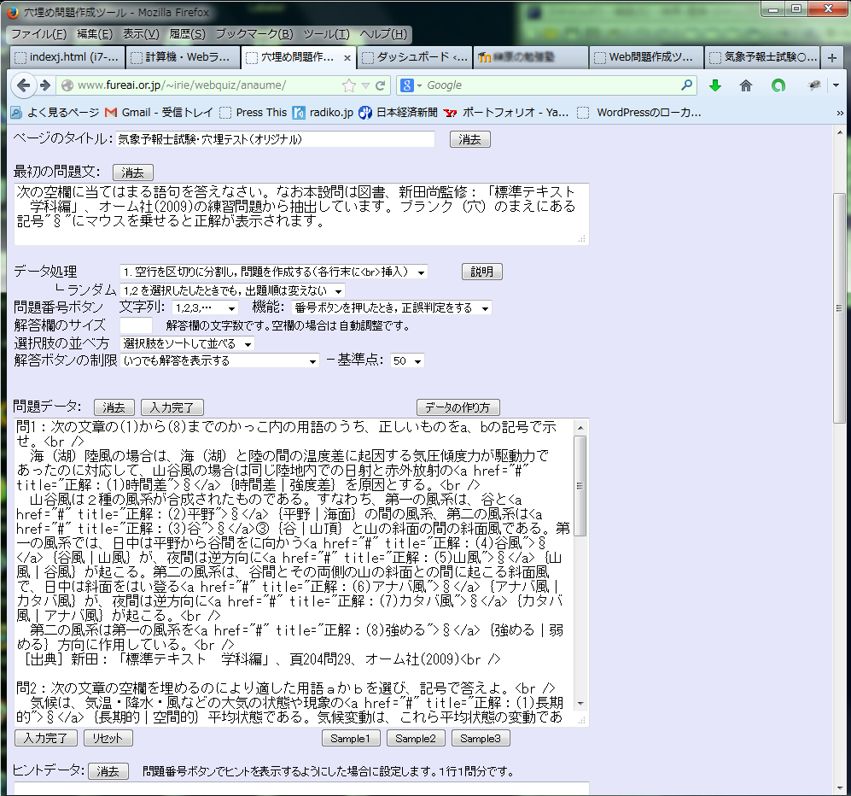The width and height of the screenshot is (851, 796).
Task: Switch to Web問題作成ツ tab
Action: click(646, 57)
